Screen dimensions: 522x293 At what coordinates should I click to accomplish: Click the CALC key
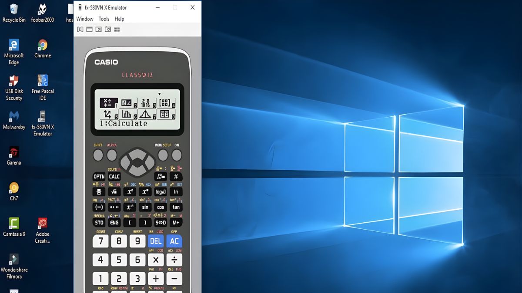114,176
